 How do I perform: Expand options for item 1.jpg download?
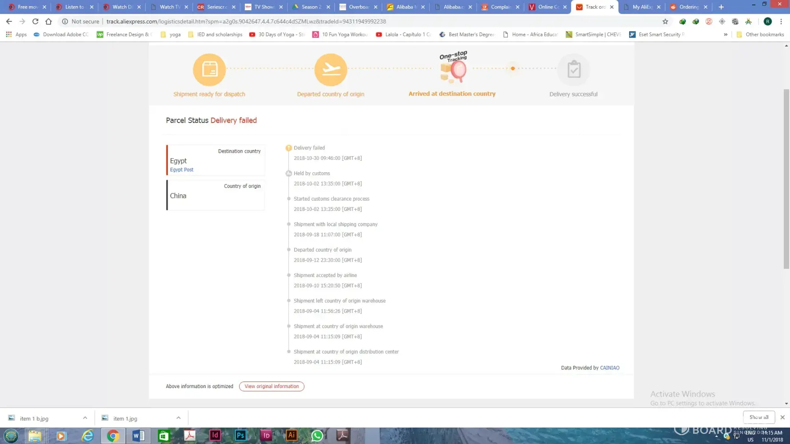click(178, 418)
